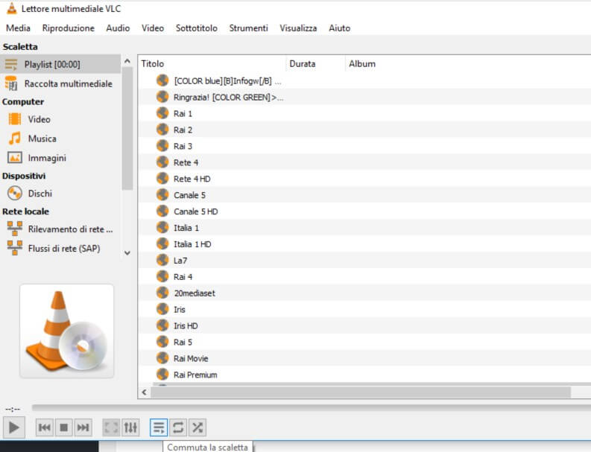This screenshot has height=452, width=591.
Task: Click sidebar scroll up arrow
Action: (127, 61)
